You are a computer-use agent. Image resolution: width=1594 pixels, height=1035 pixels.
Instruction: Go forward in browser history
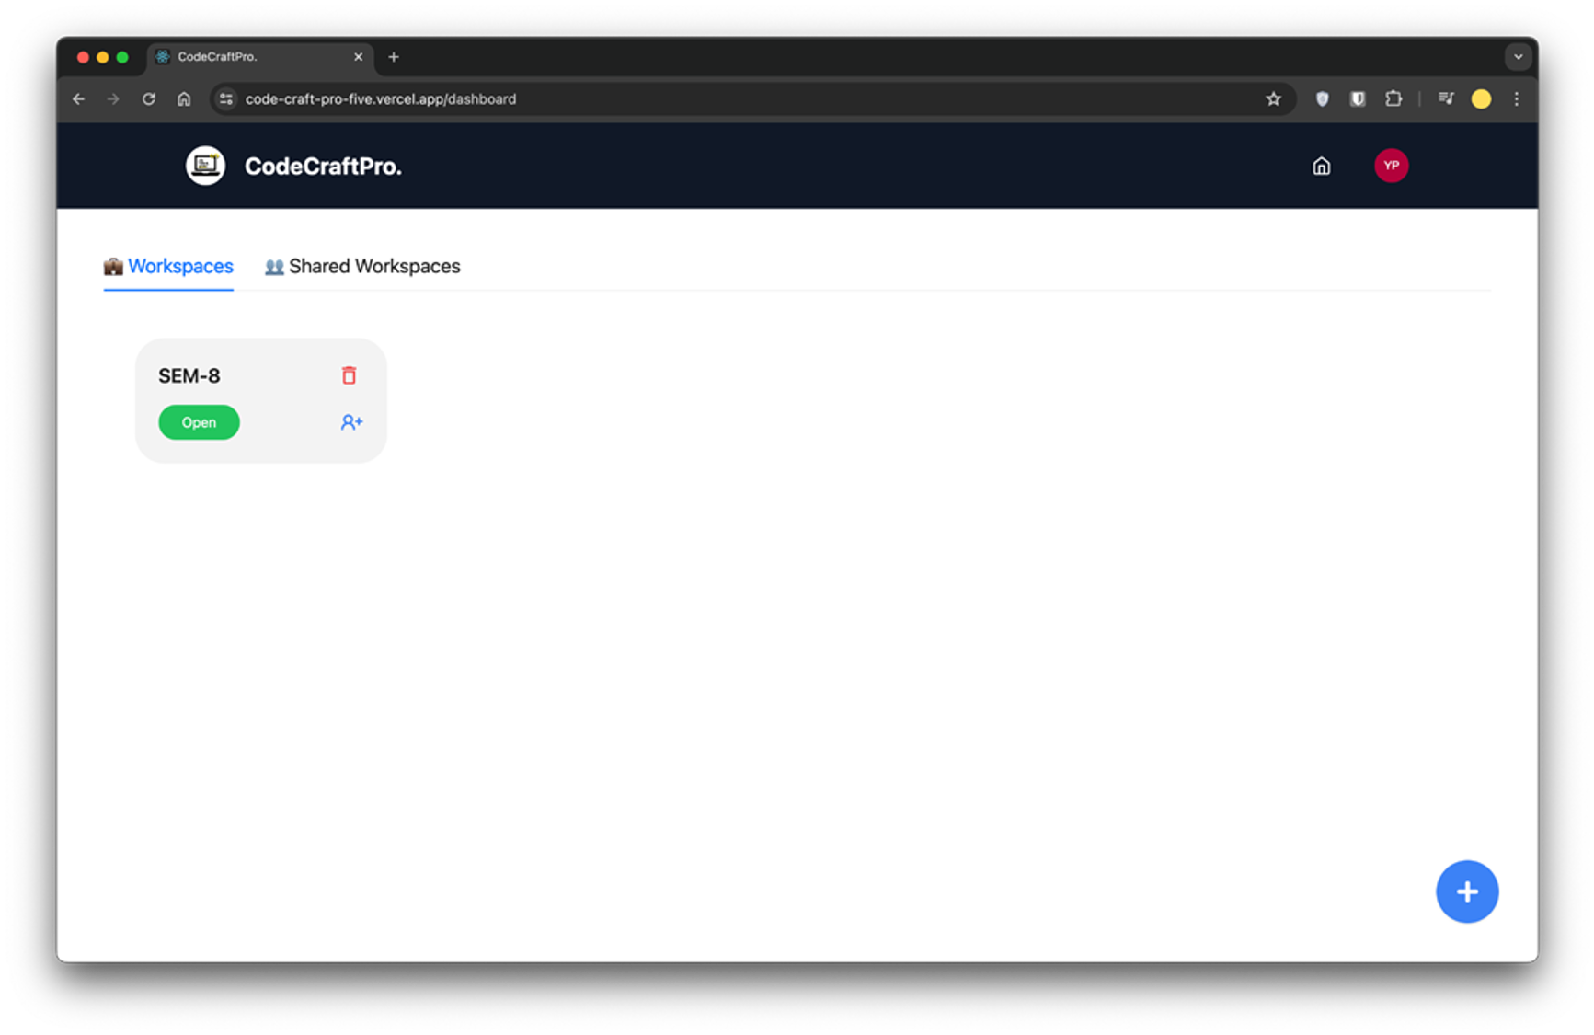tap(113, 99)
